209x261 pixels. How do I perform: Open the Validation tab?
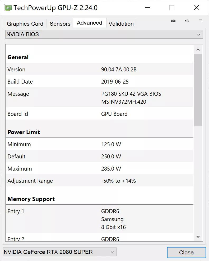coord(121,24)
